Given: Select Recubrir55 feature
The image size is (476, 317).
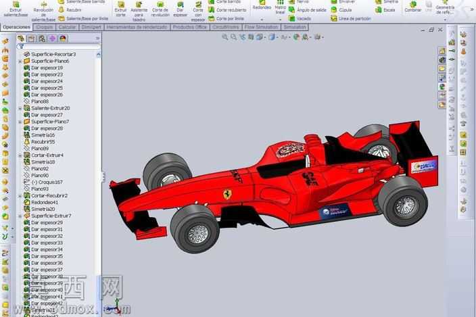Looking at the screenshot, I should click(39, 142).
